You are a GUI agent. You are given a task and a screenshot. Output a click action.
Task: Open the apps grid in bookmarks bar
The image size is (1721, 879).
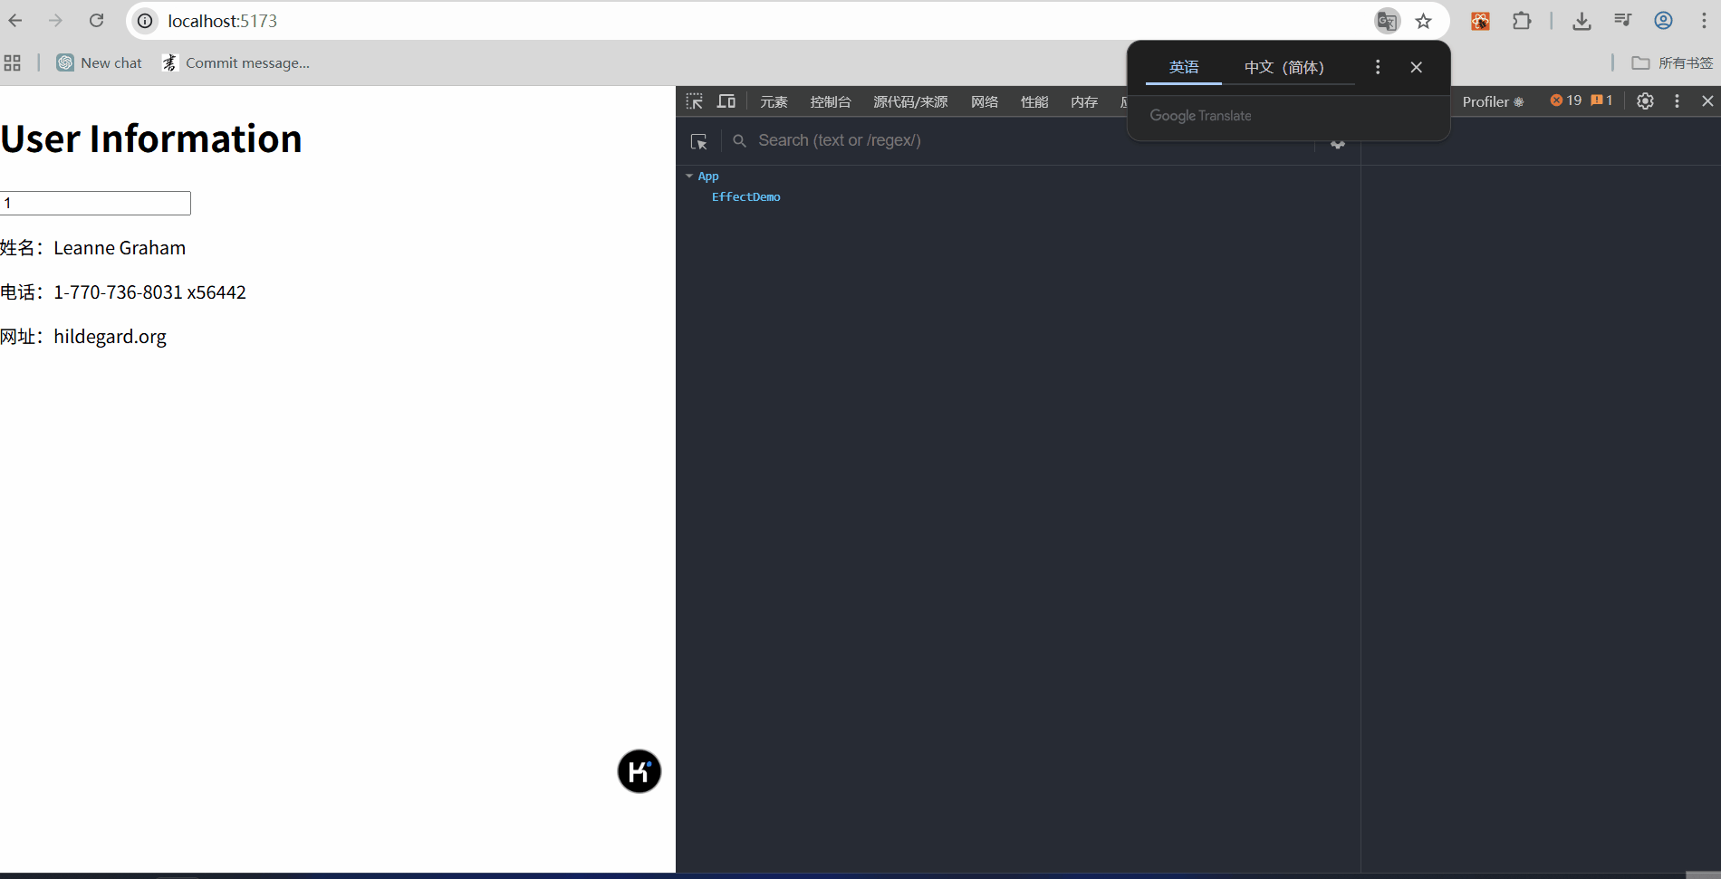point(13,62)
